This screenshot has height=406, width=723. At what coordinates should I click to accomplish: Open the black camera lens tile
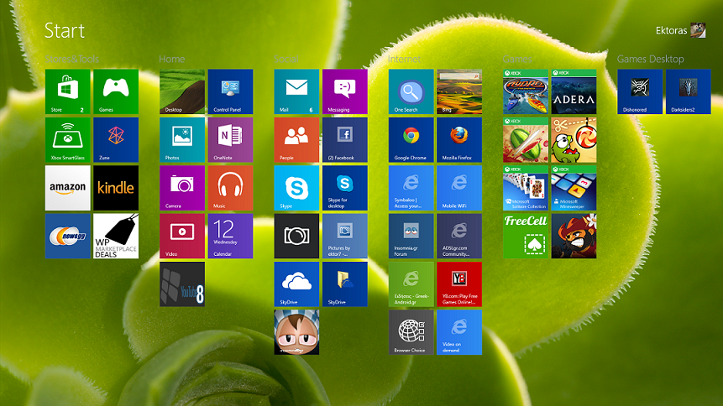tap(296, 236)
